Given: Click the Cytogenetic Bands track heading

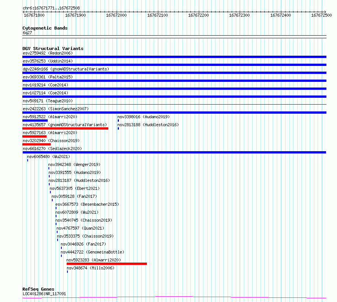Looking at the screenshot, I should coord(45,28).
